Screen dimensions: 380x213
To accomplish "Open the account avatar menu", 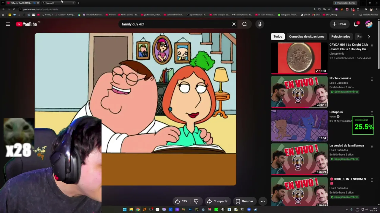I will pyautogui.click(x=369, y=24).
